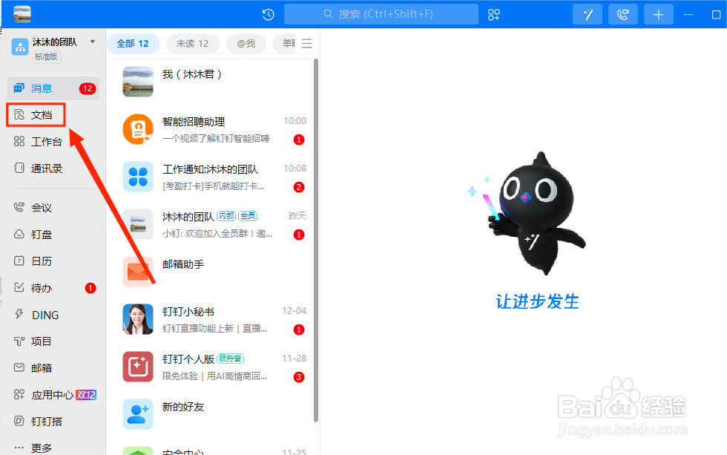Open 应用中心 app center

coord(53,395)
